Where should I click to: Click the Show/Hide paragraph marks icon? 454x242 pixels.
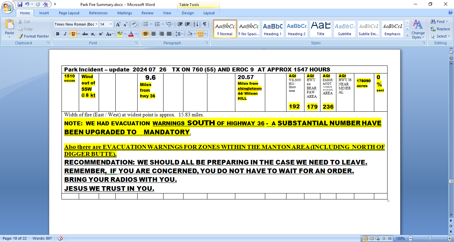point(205,24)
